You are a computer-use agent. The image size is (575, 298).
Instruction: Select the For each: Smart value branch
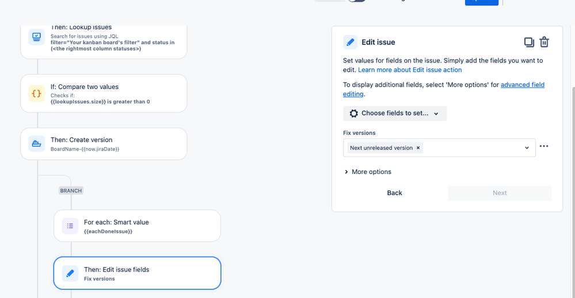[137, 226]
